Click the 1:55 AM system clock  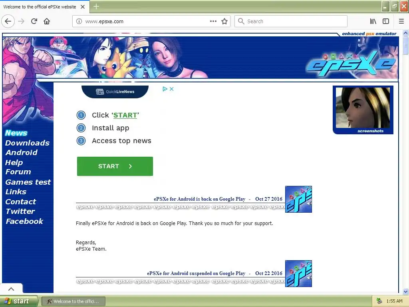click(x=394, y=301)
